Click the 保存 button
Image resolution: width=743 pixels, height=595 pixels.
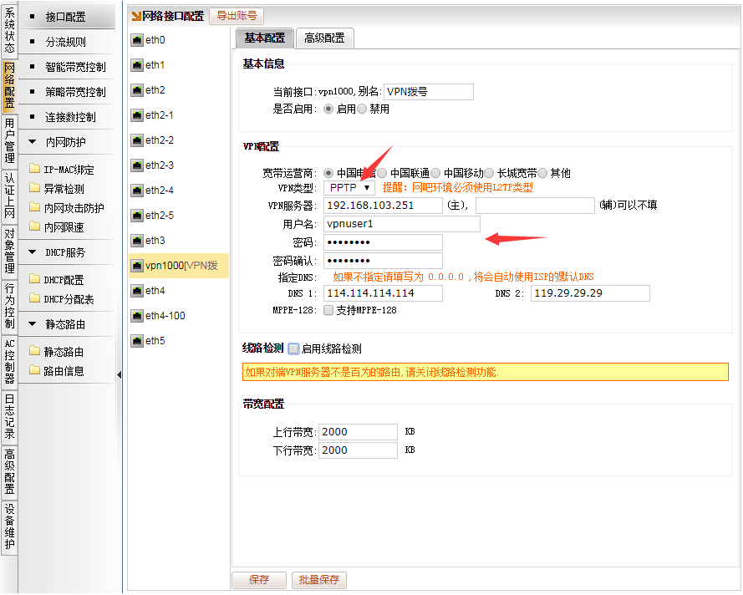pyautogui.click(x=259, y=580)
